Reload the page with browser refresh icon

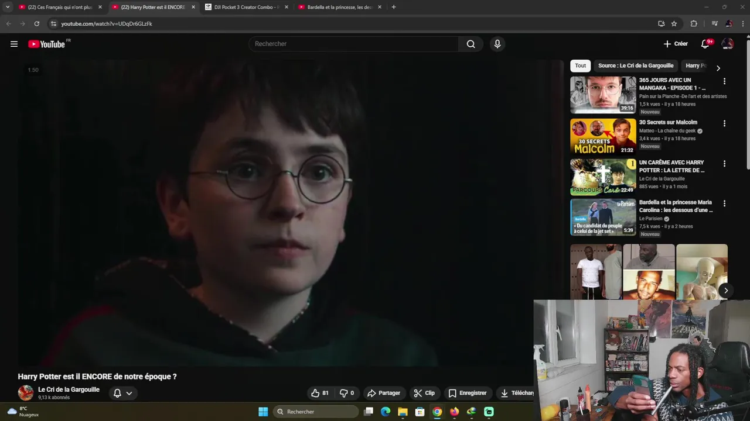pyautogui.click(x=36, y=23)
